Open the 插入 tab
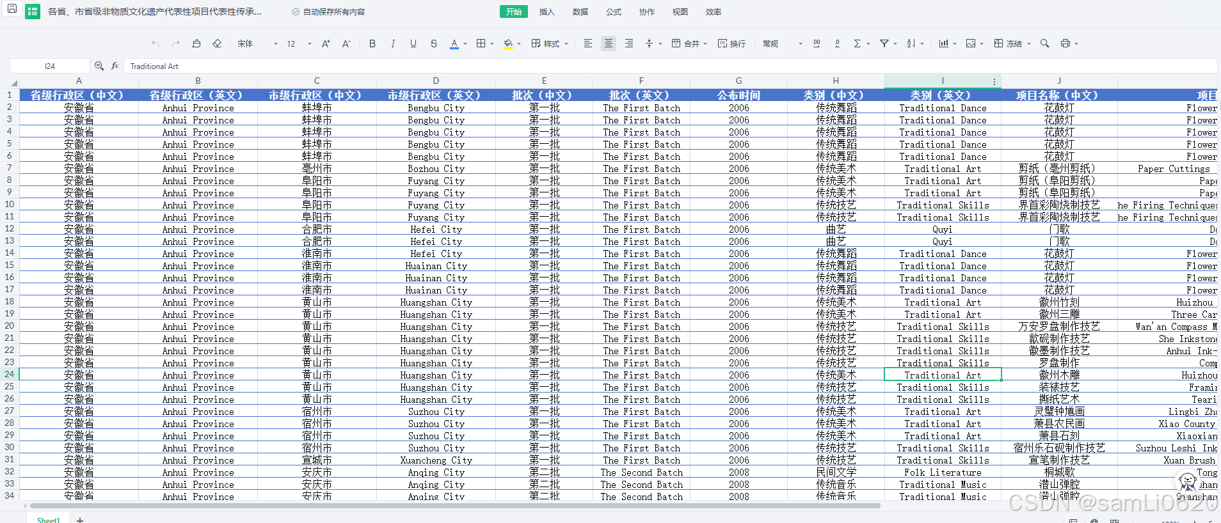Viewport: 1221px width, 523px height. click(x=547, y=12)
